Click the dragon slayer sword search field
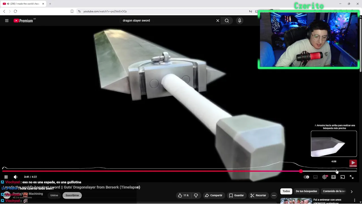Image resolution: width=362 pixels, height=204 pixels. 168,20
